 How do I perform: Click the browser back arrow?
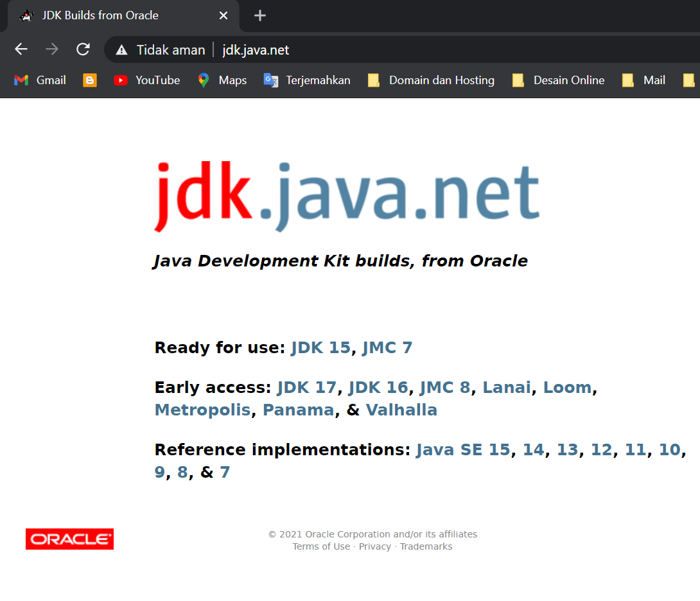coord(21,49)
